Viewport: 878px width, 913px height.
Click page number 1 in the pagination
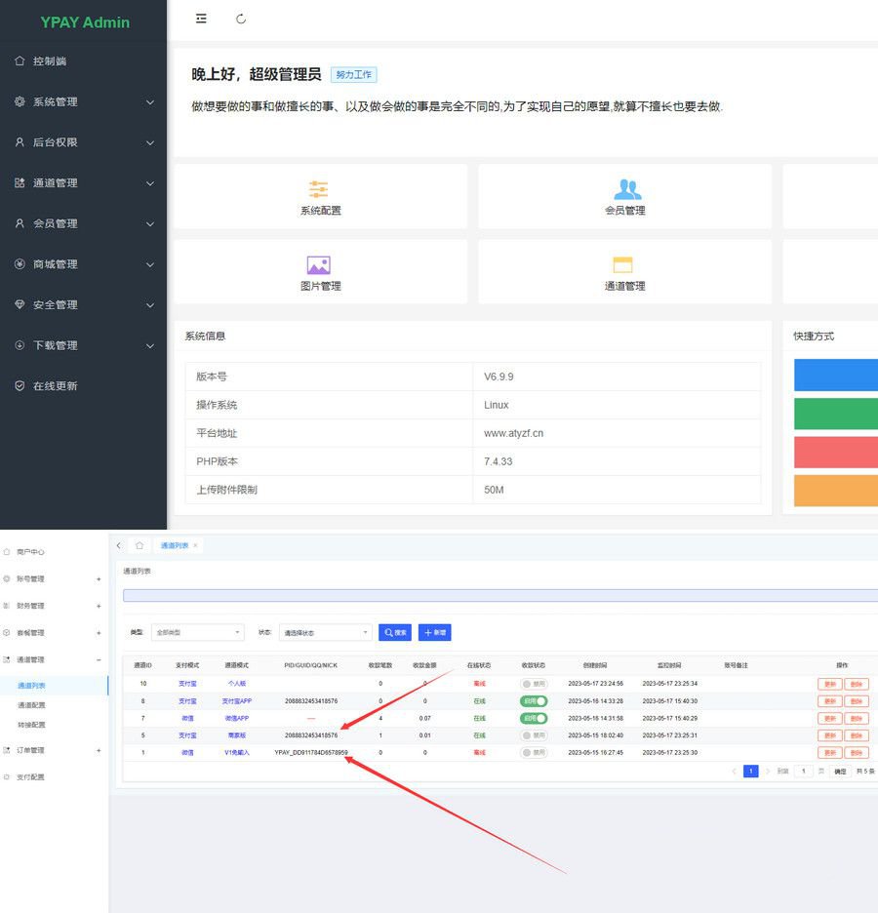tap(751, 771)
